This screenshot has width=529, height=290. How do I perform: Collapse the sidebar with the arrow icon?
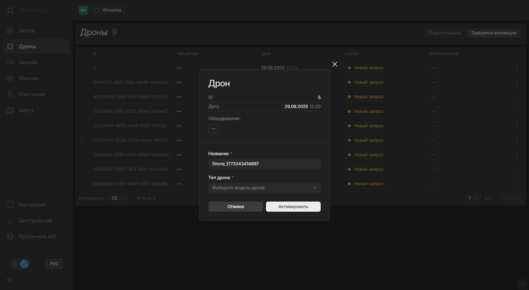click(x=10, y=279)
